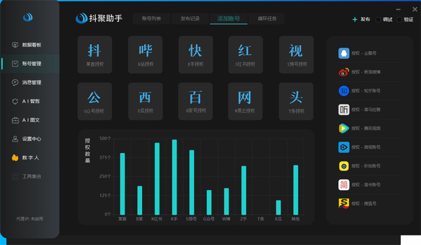Click the W博 bar in chart
This screenshot has width=421, height=245.
click(226, 201)
